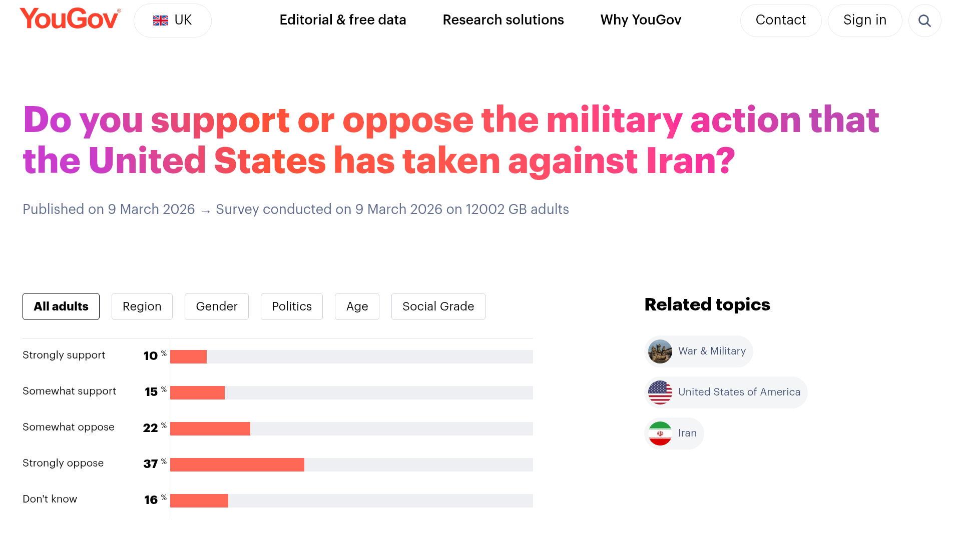Click the United States flag icon
961x533 pixels.
coord(660,392)
